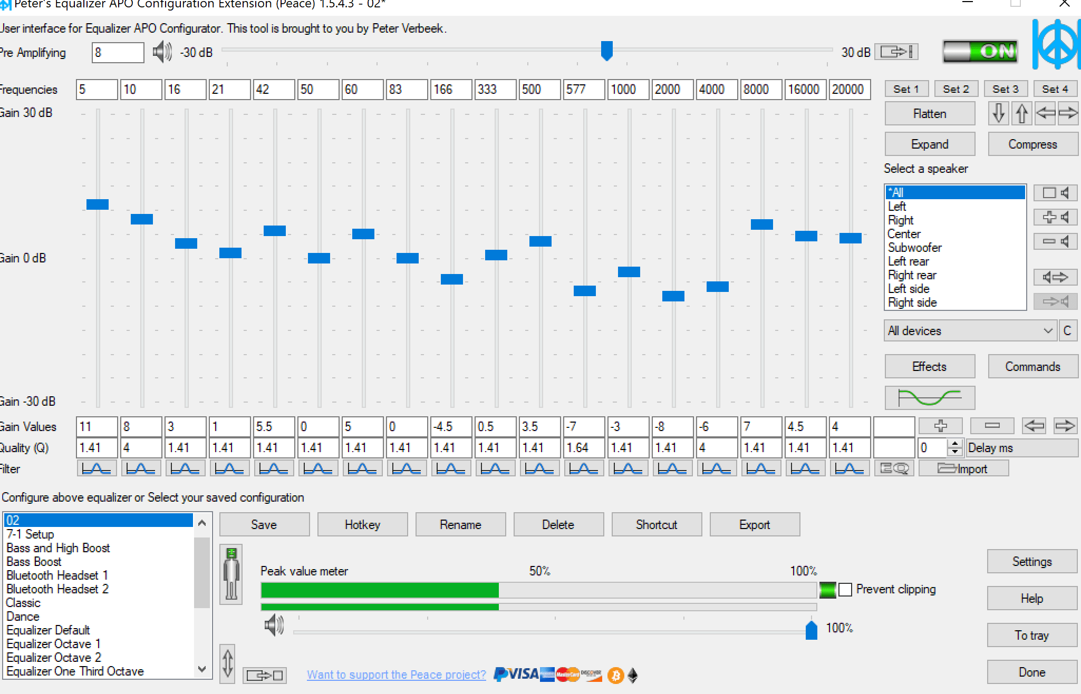1081x694 pixels.
Task: Click the Bitcoin donation icon
Action: tap(615, 675)
